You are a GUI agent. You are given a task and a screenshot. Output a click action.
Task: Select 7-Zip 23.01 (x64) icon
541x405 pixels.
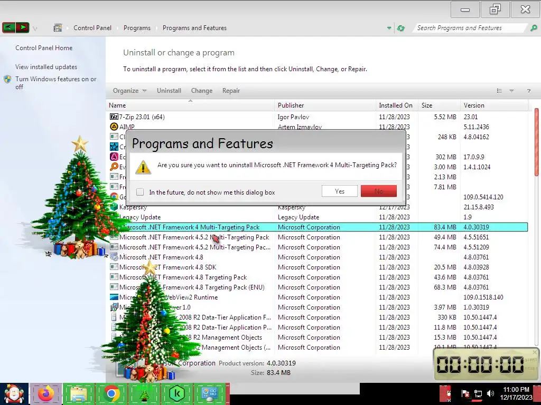pyautogui.click(x=114, y=117)
